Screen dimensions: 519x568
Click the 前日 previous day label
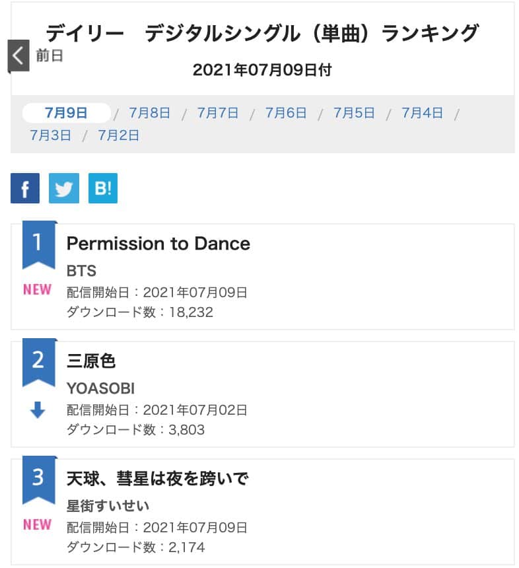click(x=50, y=56)
